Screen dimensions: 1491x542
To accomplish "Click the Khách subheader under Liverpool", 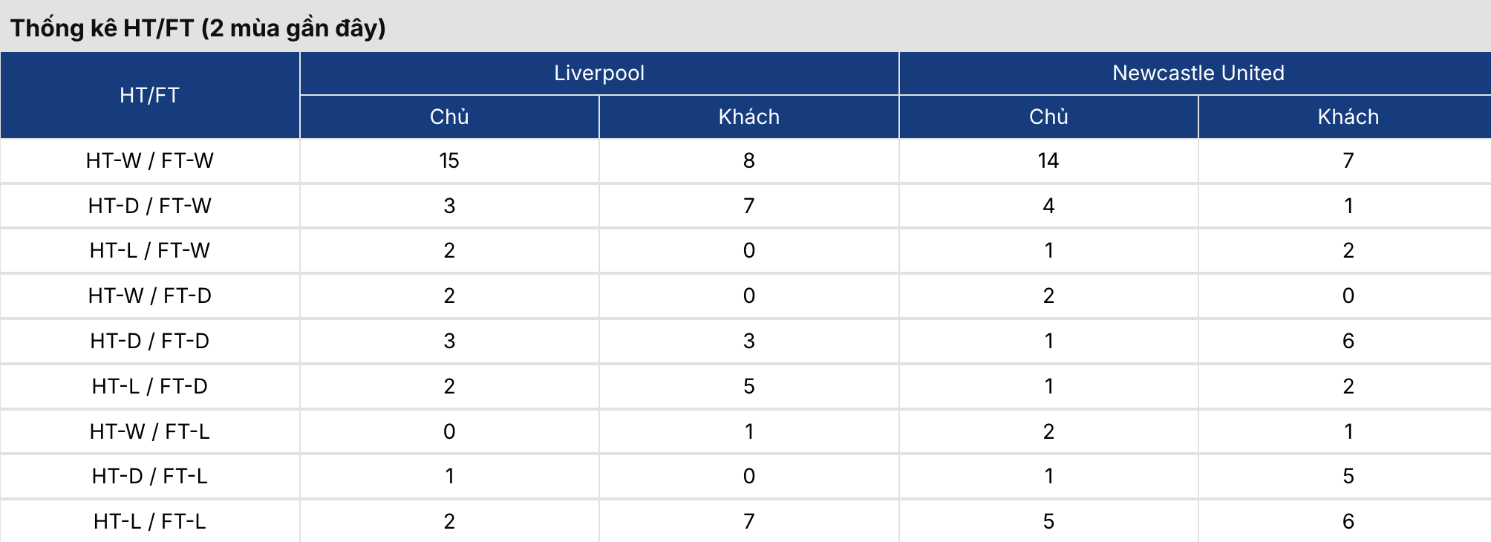I will (x=748, y=117).
